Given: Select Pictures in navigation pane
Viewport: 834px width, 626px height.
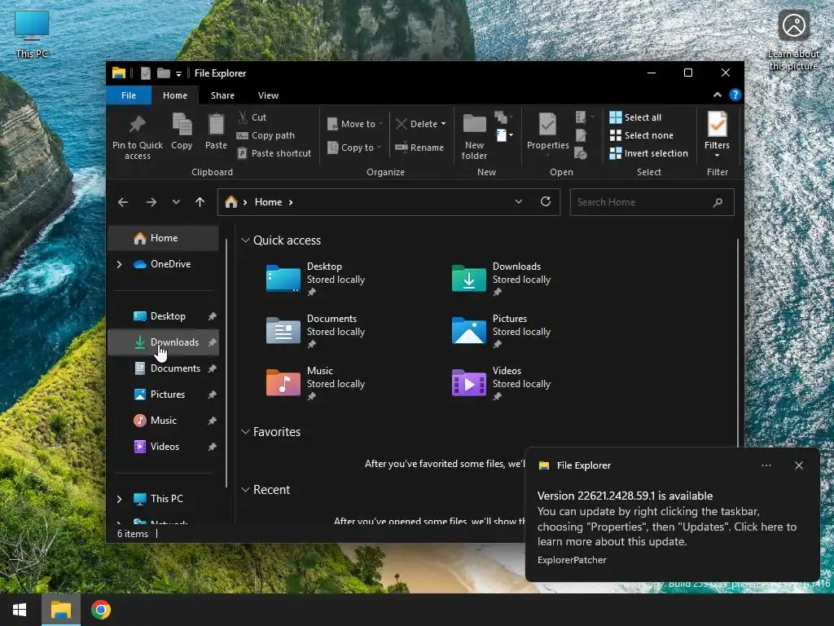Looking at the screenshot, I should tap(163, 395).
